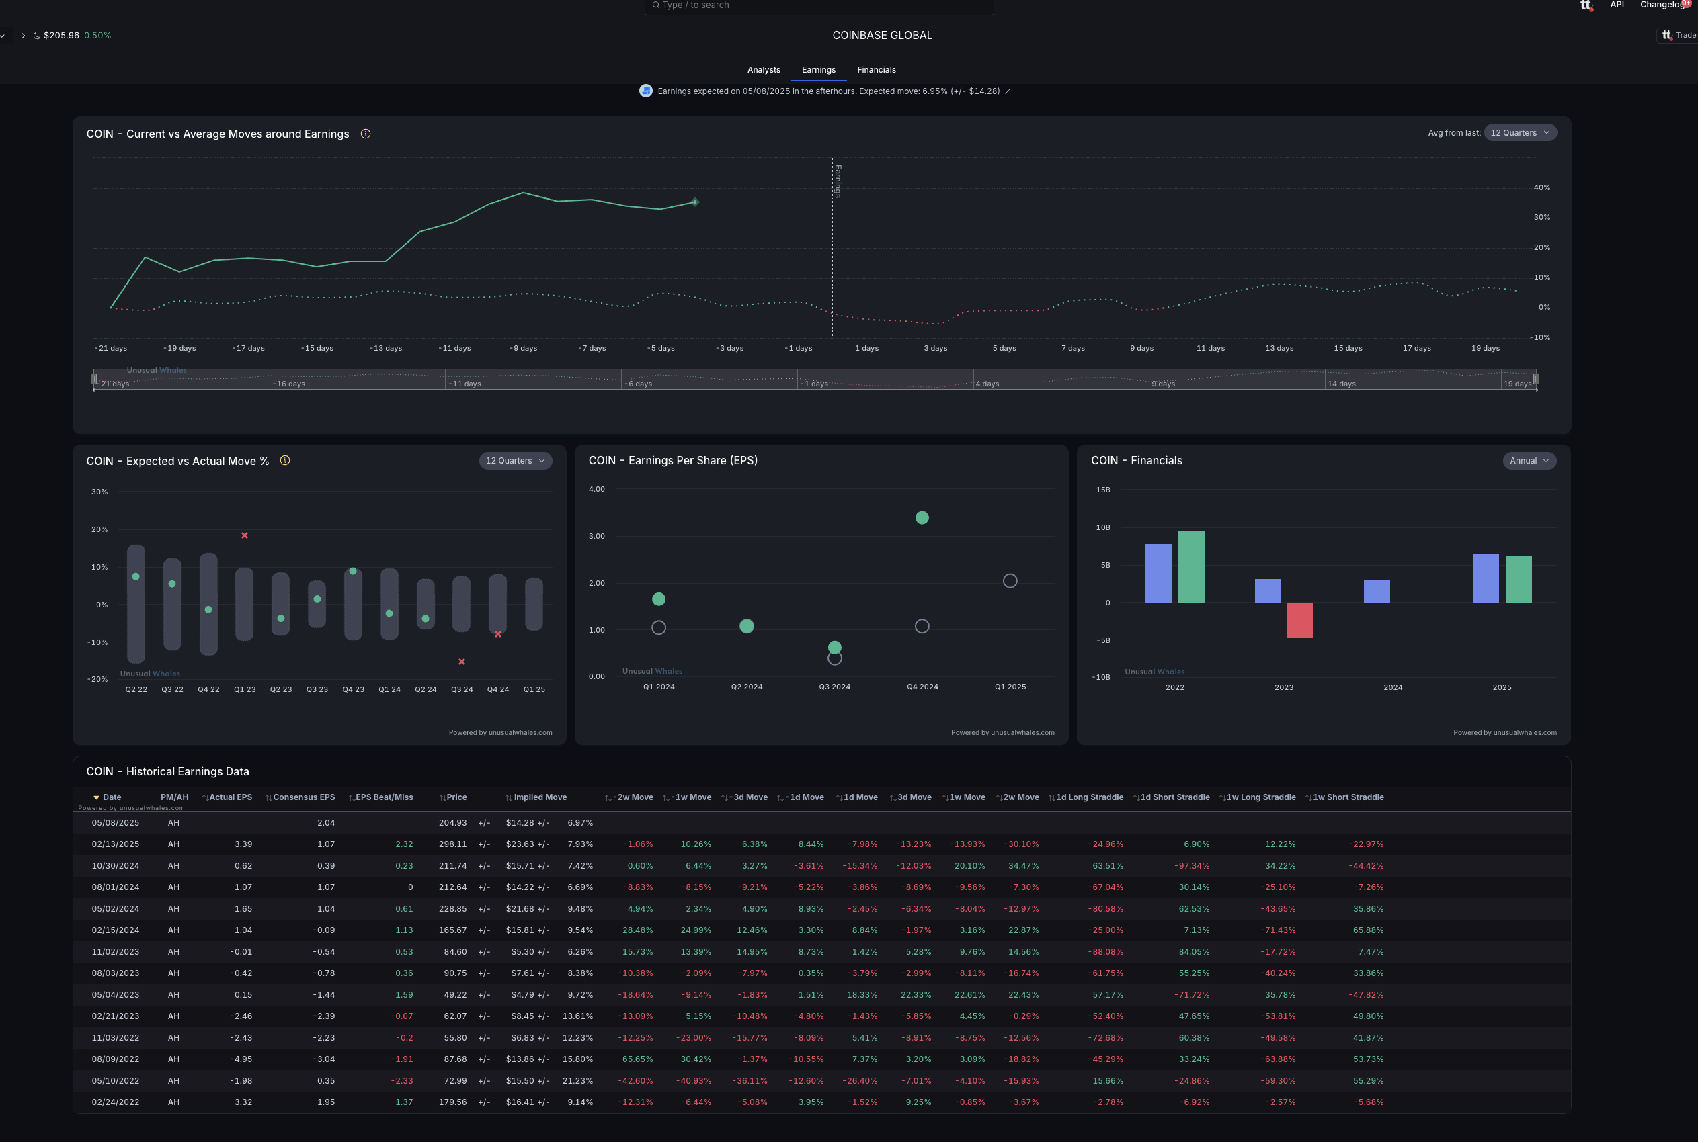Switch to the Analysts tab
The image size is (1698, 1142).
763,70
